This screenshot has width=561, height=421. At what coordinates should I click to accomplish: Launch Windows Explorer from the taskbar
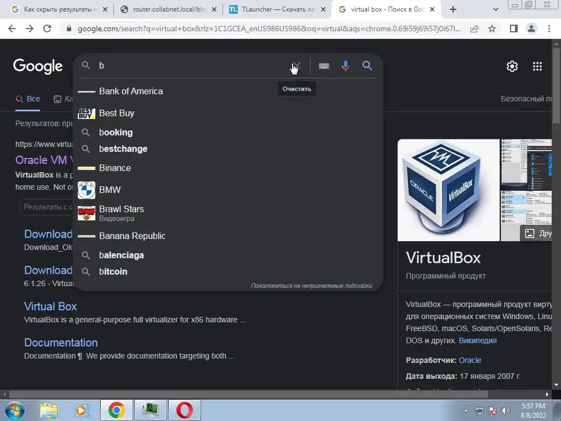(x=49, y=411)
